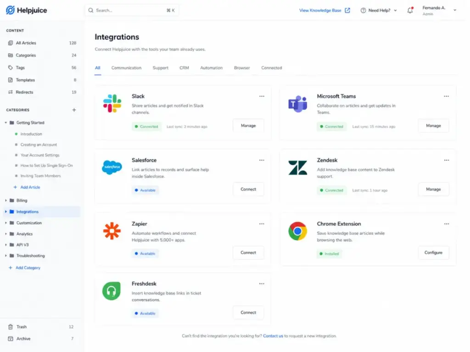470x352 pixels.
Task: Click the Add Article link
Action: coord(30,187)
